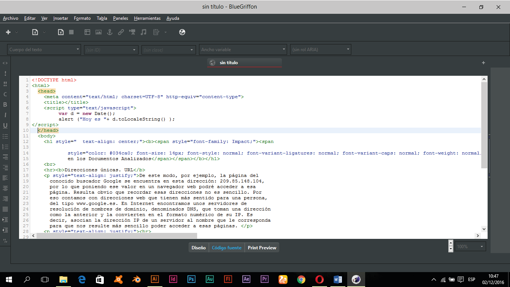
Task: Click the Bold (B) formatting icon
Action: 5,104
